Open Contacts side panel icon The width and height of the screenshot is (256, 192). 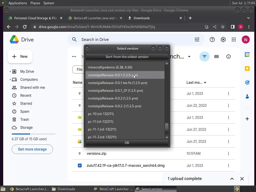click(247, 96)
